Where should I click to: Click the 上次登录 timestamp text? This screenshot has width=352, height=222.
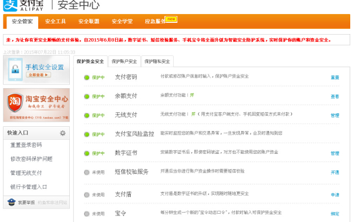(x=39, y=52)
